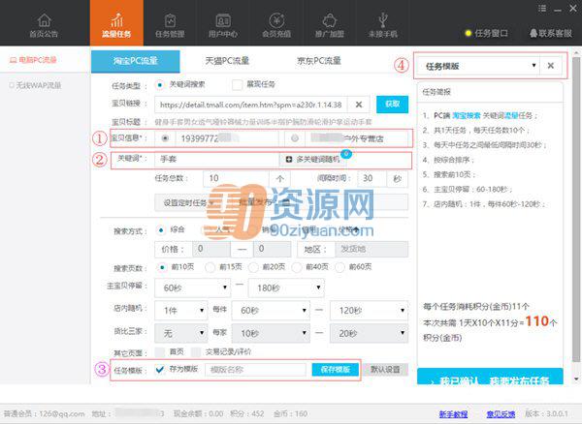582x424 pixels.
Task: Switch to the 京东PC流量 tab
Action: pyautogui.click(x=318, y=61)
